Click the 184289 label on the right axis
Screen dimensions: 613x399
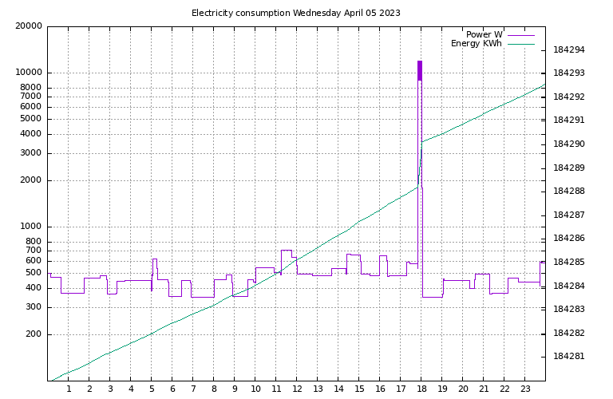569,168
